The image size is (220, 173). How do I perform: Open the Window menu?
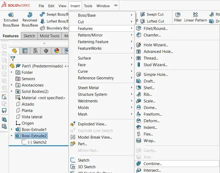coord(103,6)
